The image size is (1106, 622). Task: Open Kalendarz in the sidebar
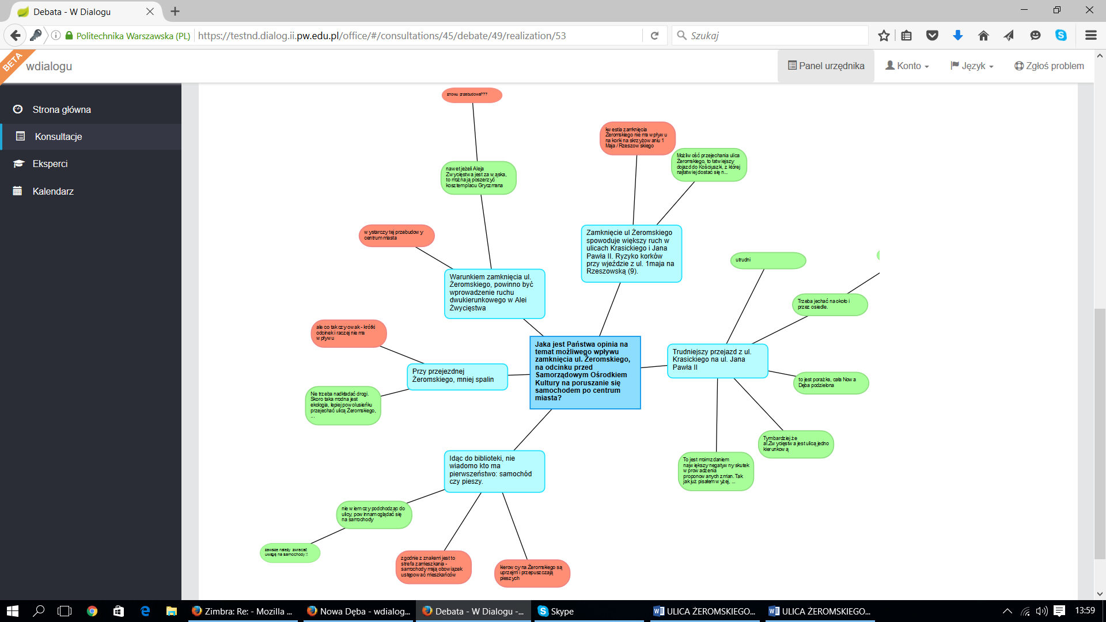point(53,191)
